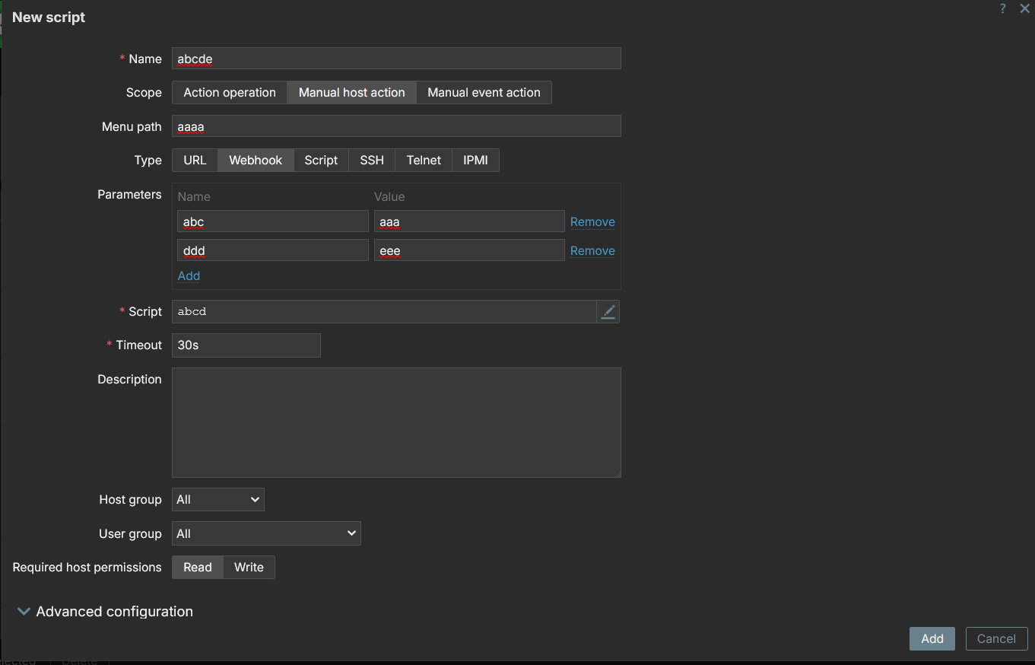Click the help question mark icon
The height and width of the screenshot is (665, 1035).
1002,8
